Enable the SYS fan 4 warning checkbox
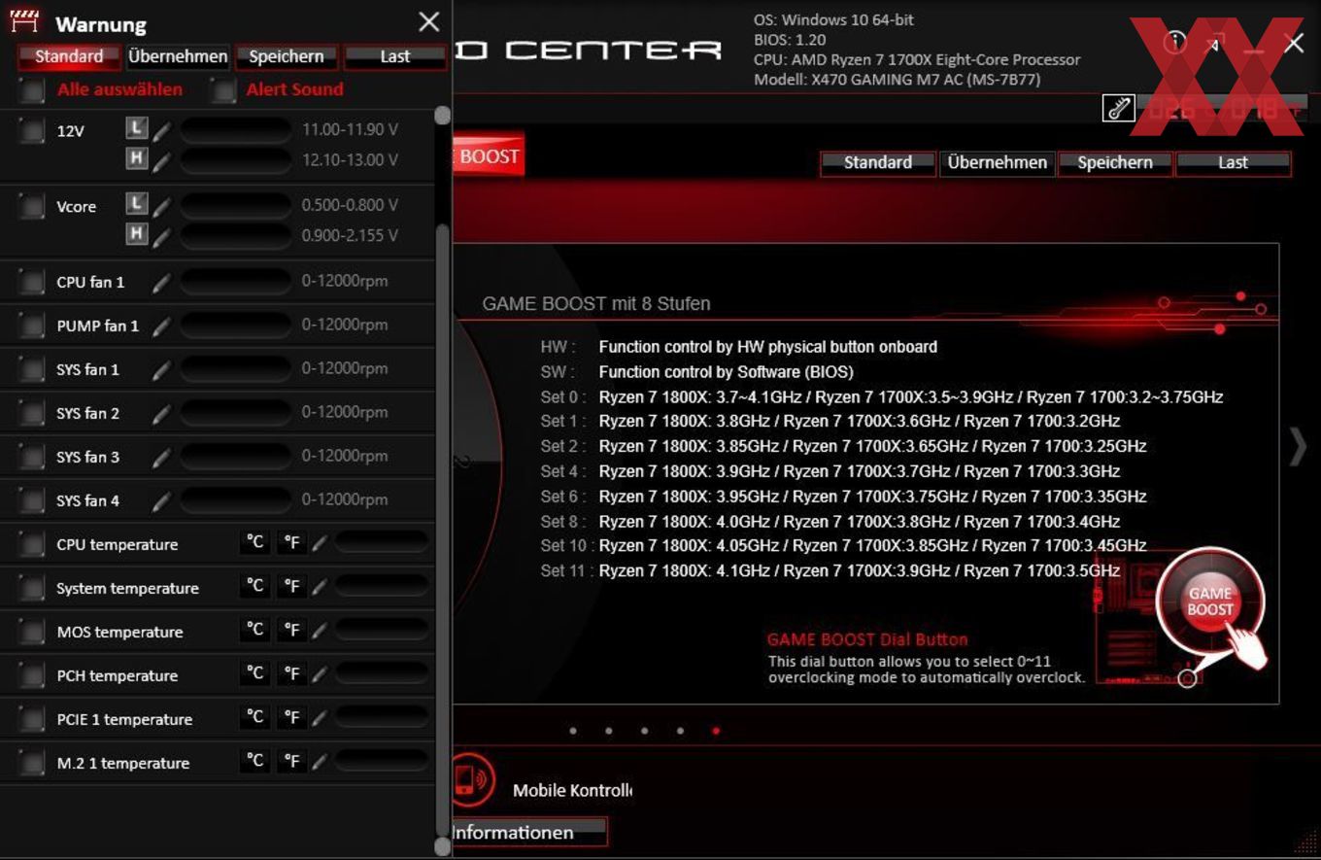Image resolution: width=1321 pixels, height=860 pixels. click(33, 501)
